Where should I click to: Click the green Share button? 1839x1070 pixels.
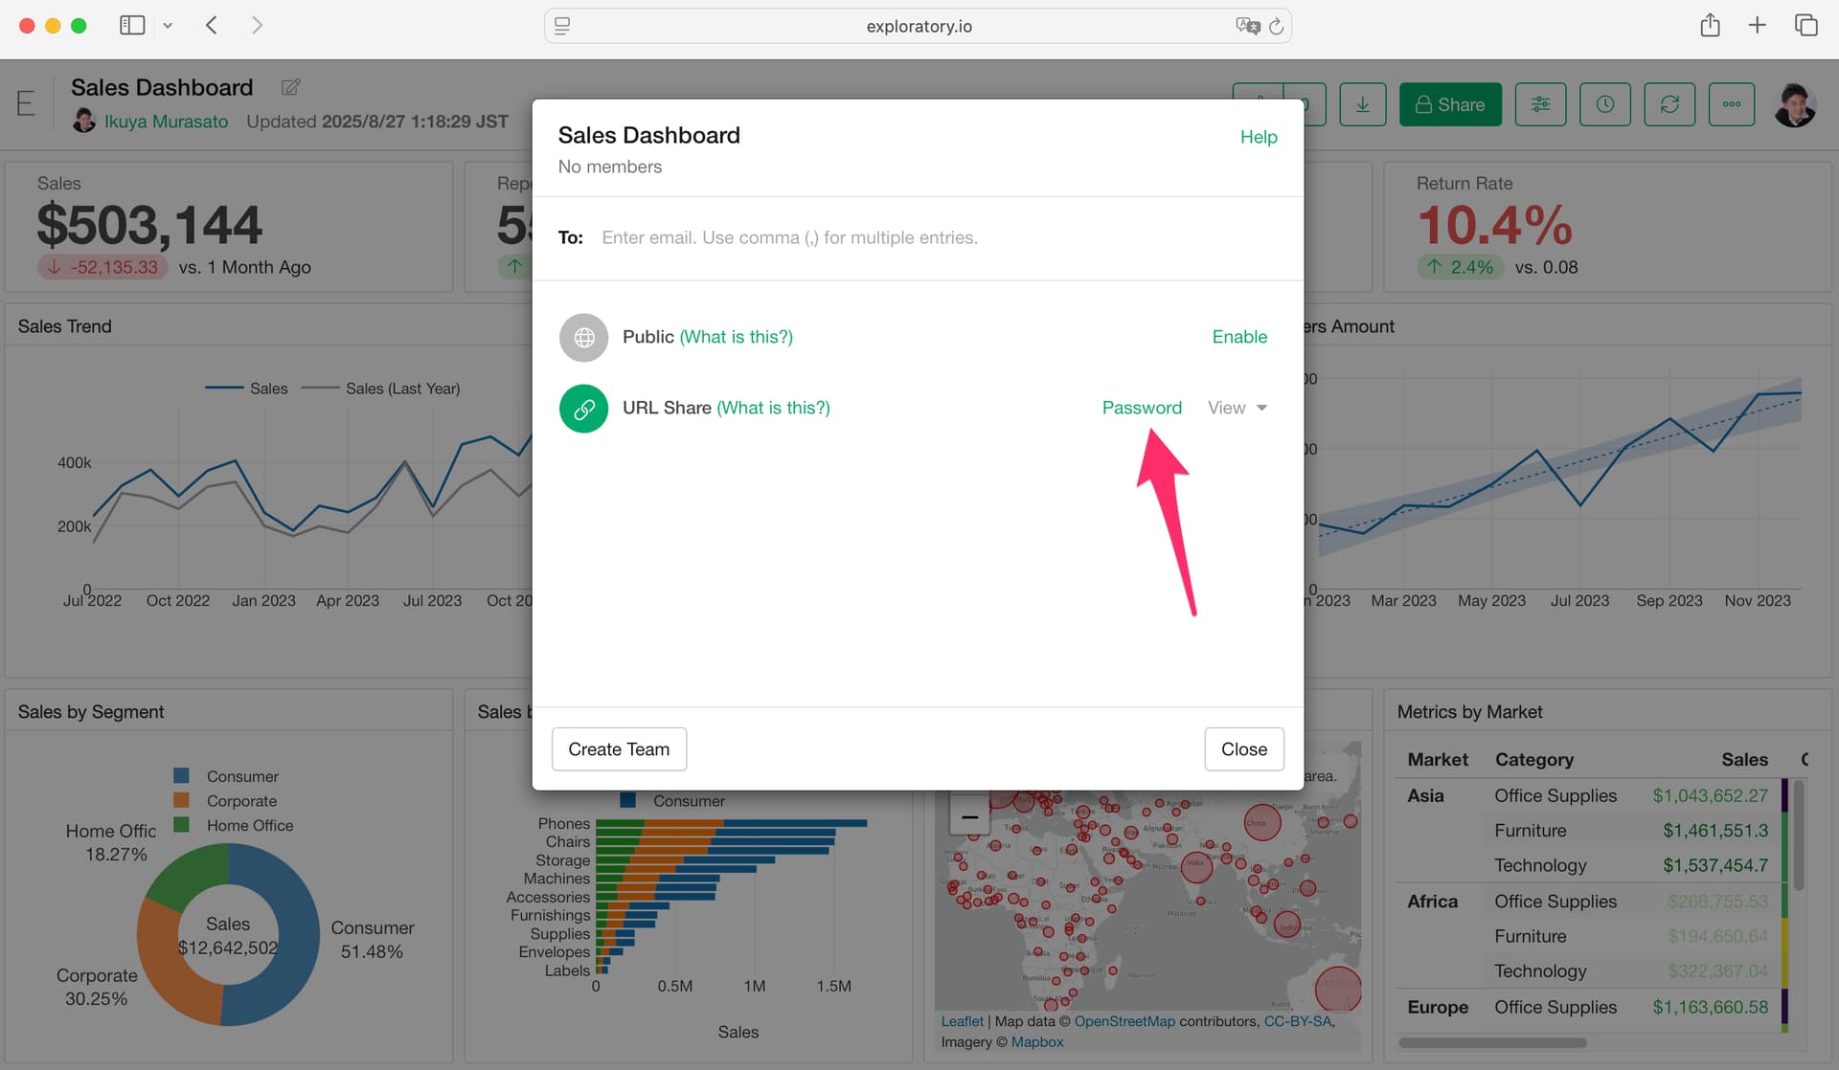coord(1449,104)
